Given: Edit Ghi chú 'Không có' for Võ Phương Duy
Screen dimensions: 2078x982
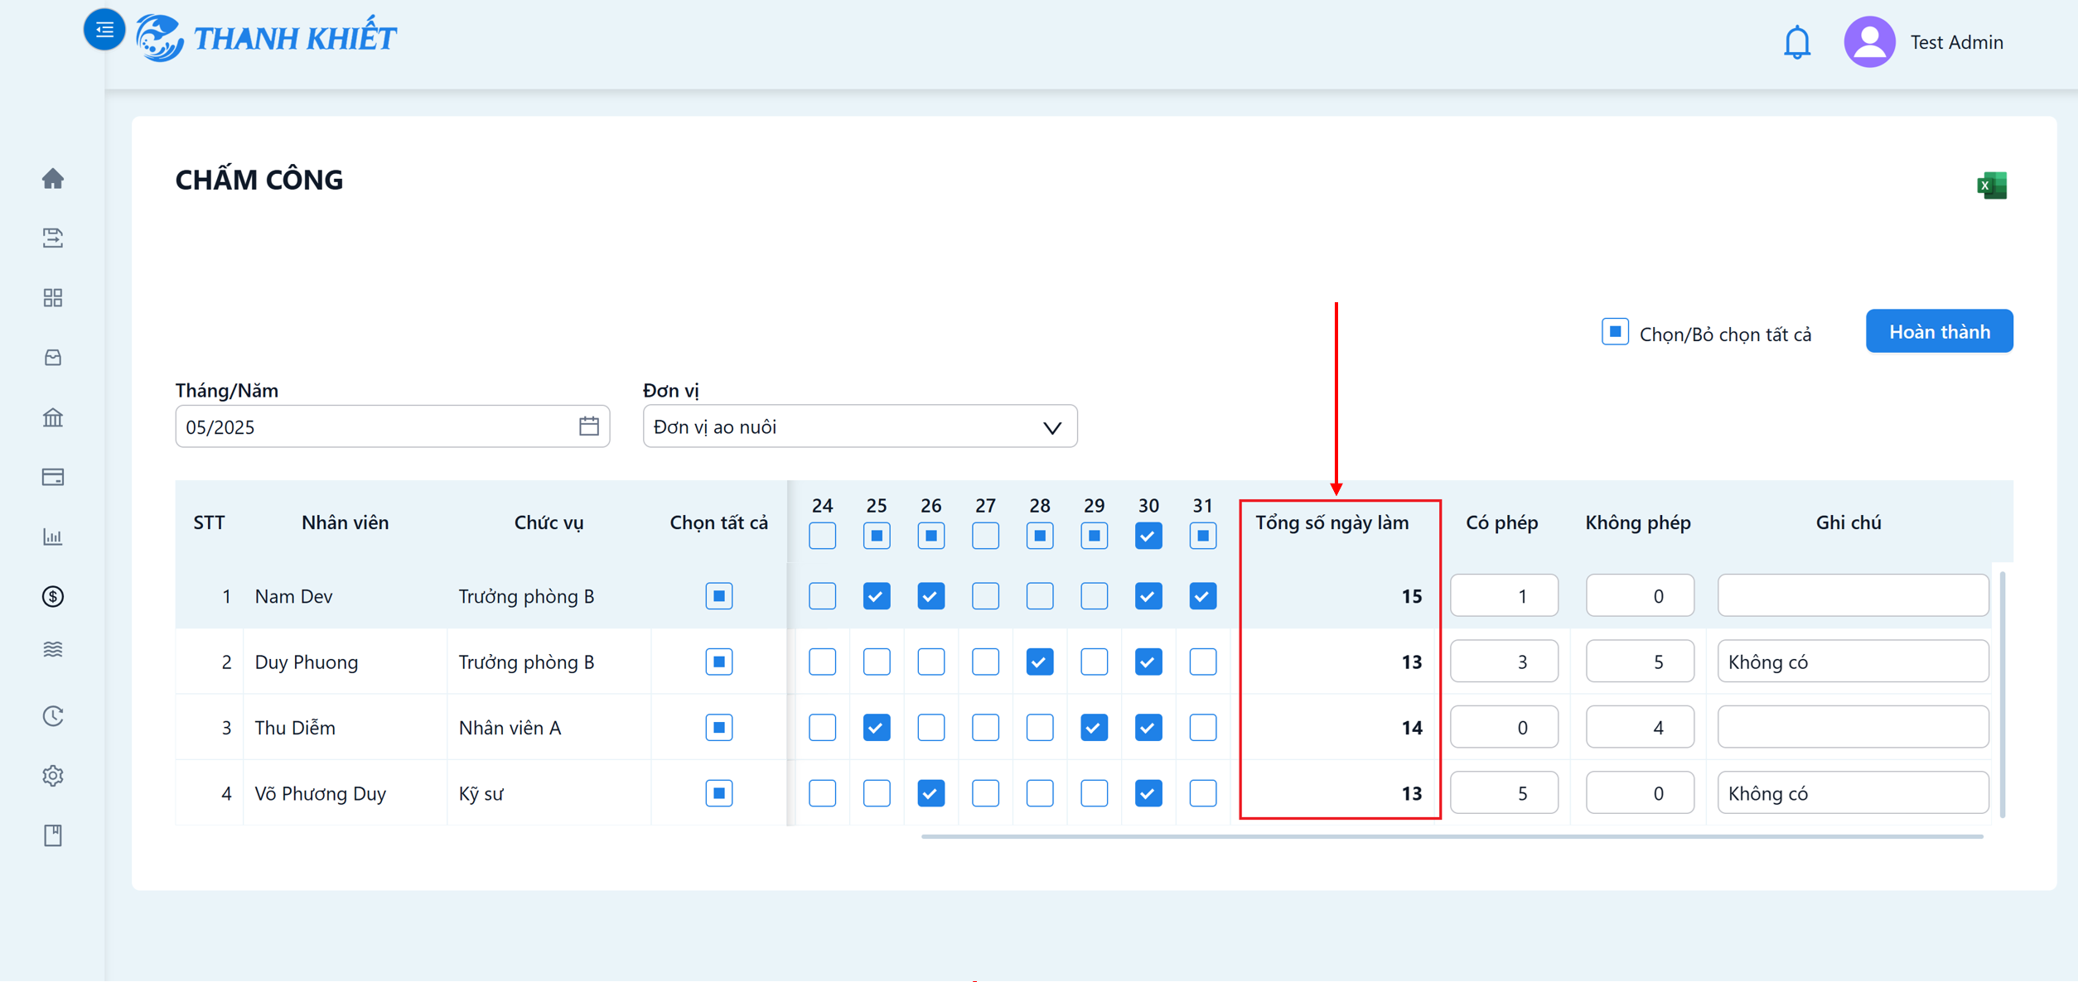Looking at the screenshot, I should pos(1853,793).
